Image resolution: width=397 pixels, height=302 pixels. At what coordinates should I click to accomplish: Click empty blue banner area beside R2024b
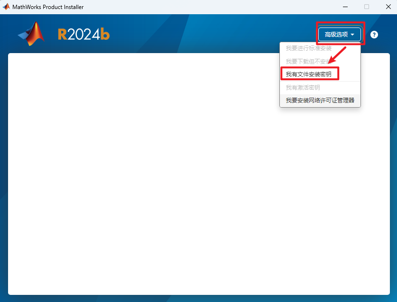pyautogui.click(x=213, y=34)
